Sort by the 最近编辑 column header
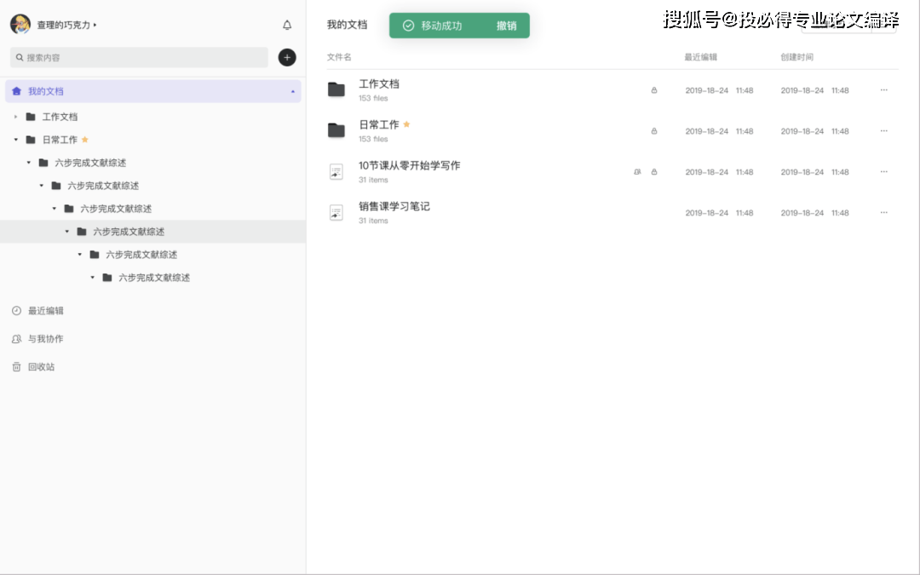Screen dimensions: 920x575 pyautogui.click(x=700, y=57)
